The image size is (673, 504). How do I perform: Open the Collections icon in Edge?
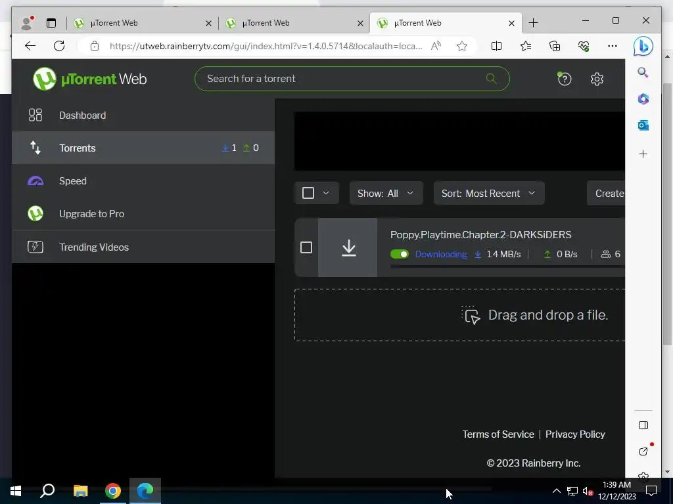click(555, 46)
